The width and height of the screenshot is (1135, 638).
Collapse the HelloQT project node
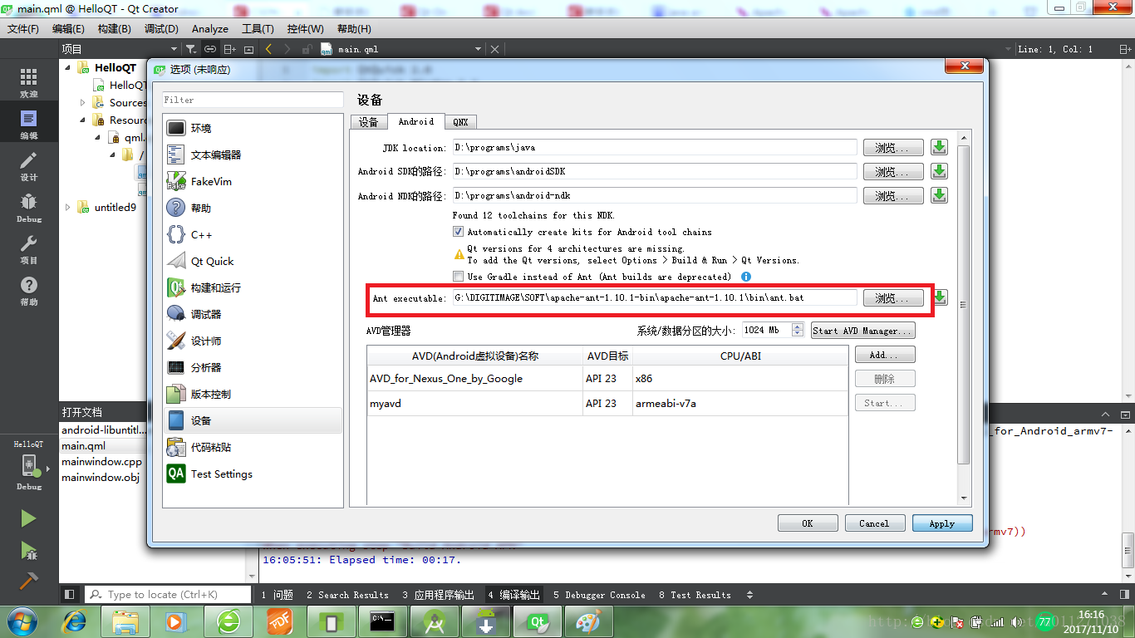pos(68,67)
